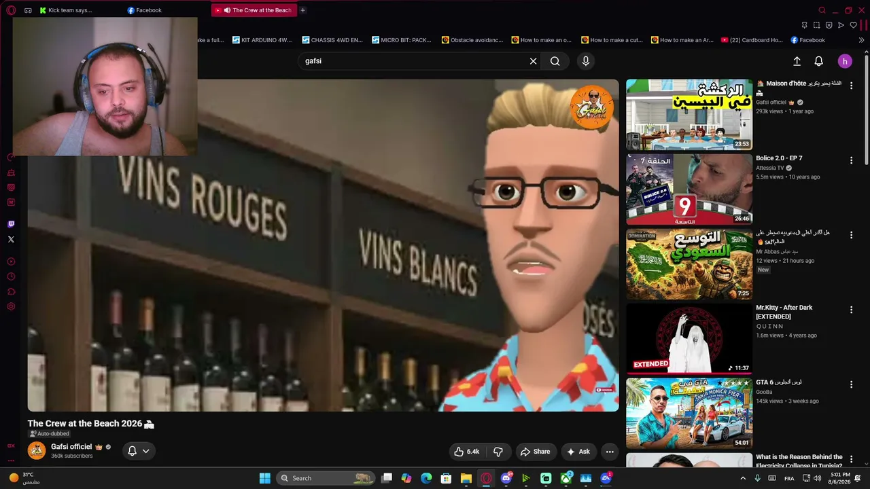Click the pin icon in Opera toolbar
The height and width of the screenshot is (489, 870).
804,25
